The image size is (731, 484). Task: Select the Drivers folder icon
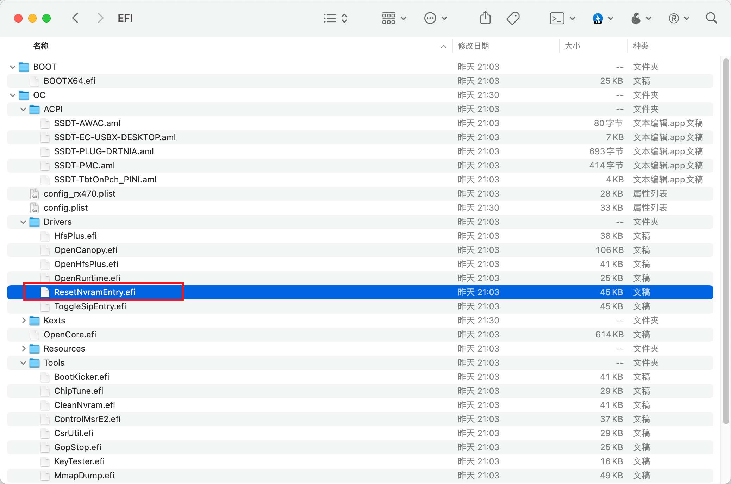click(35, 222)
